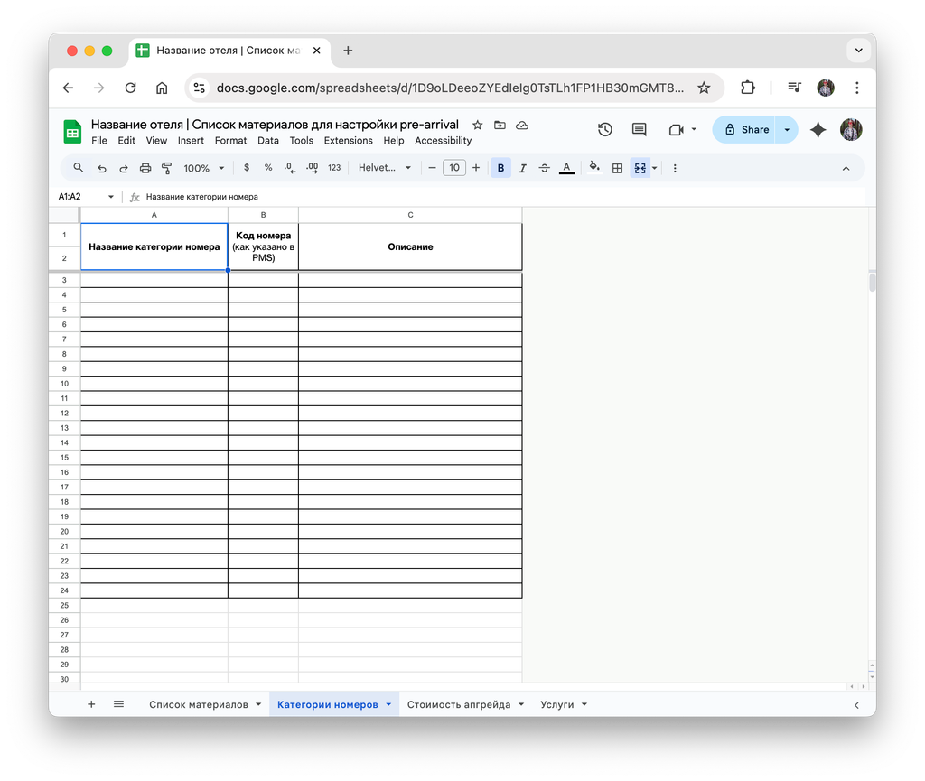925x781 pixels.
Task: Open the 123 number formats menu
Action: tap(334, 168)
